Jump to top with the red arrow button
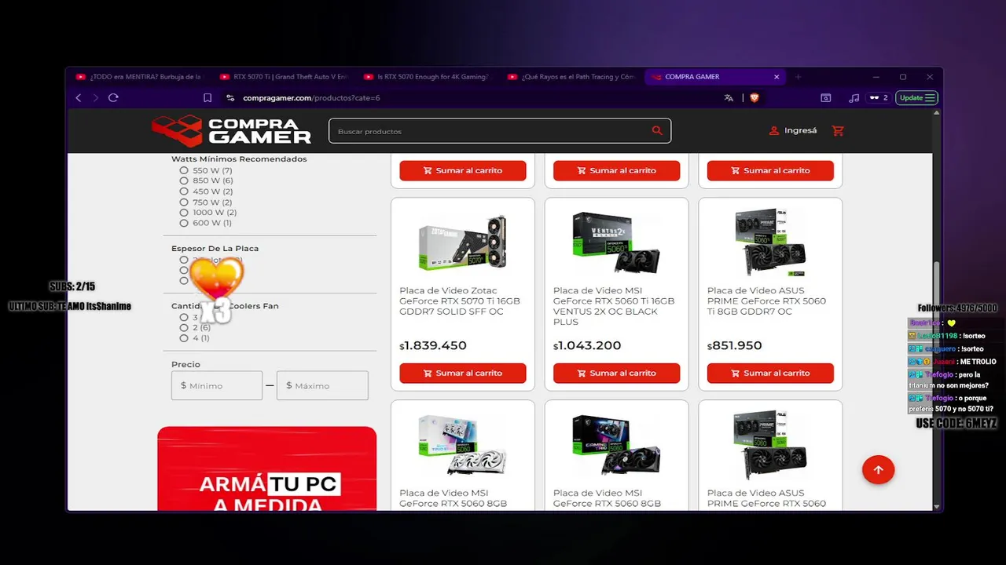1006x565 pixels. click(x=878, y=470)
